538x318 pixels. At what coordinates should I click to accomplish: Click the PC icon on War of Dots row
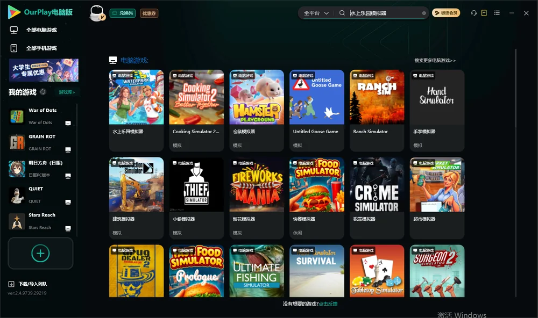[x=68, y=124]
